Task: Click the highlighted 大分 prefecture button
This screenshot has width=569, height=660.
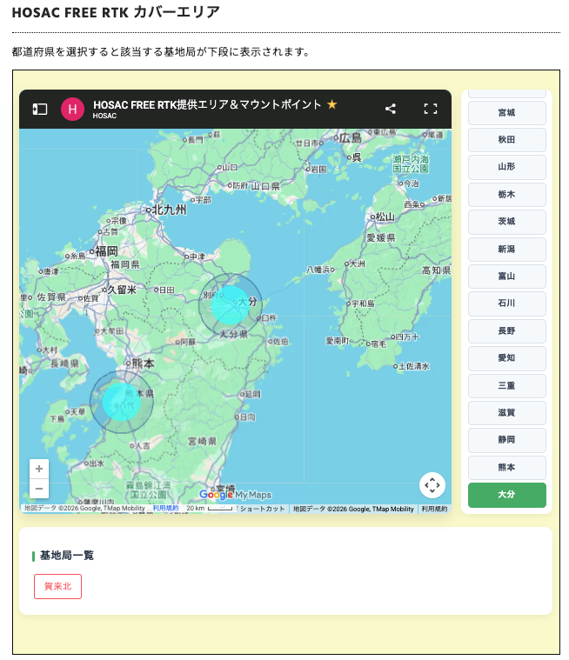Action: click(507, 495)
